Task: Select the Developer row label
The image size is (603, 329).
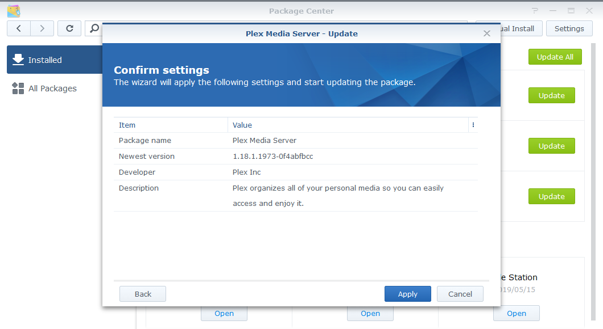Action: coord(137,172)
